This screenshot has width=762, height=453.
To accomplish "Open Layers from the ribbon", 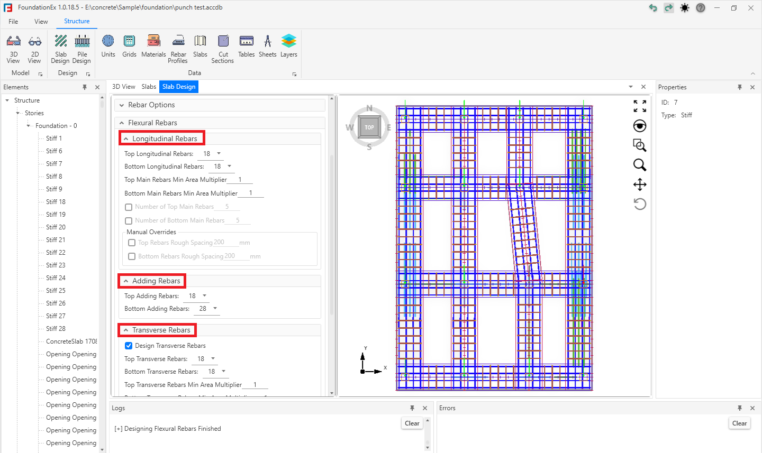I will pyautogui.click(x=288, y=47).
